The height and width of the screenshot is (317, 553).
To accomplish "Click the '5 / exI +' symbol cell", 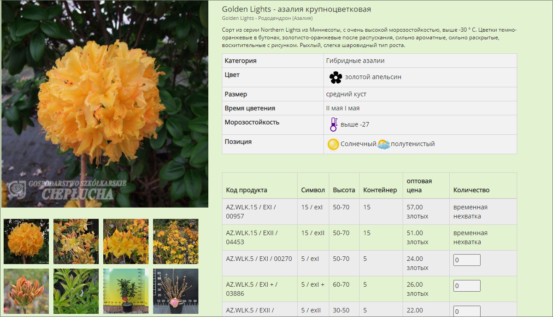I will [x=313, y=284].
